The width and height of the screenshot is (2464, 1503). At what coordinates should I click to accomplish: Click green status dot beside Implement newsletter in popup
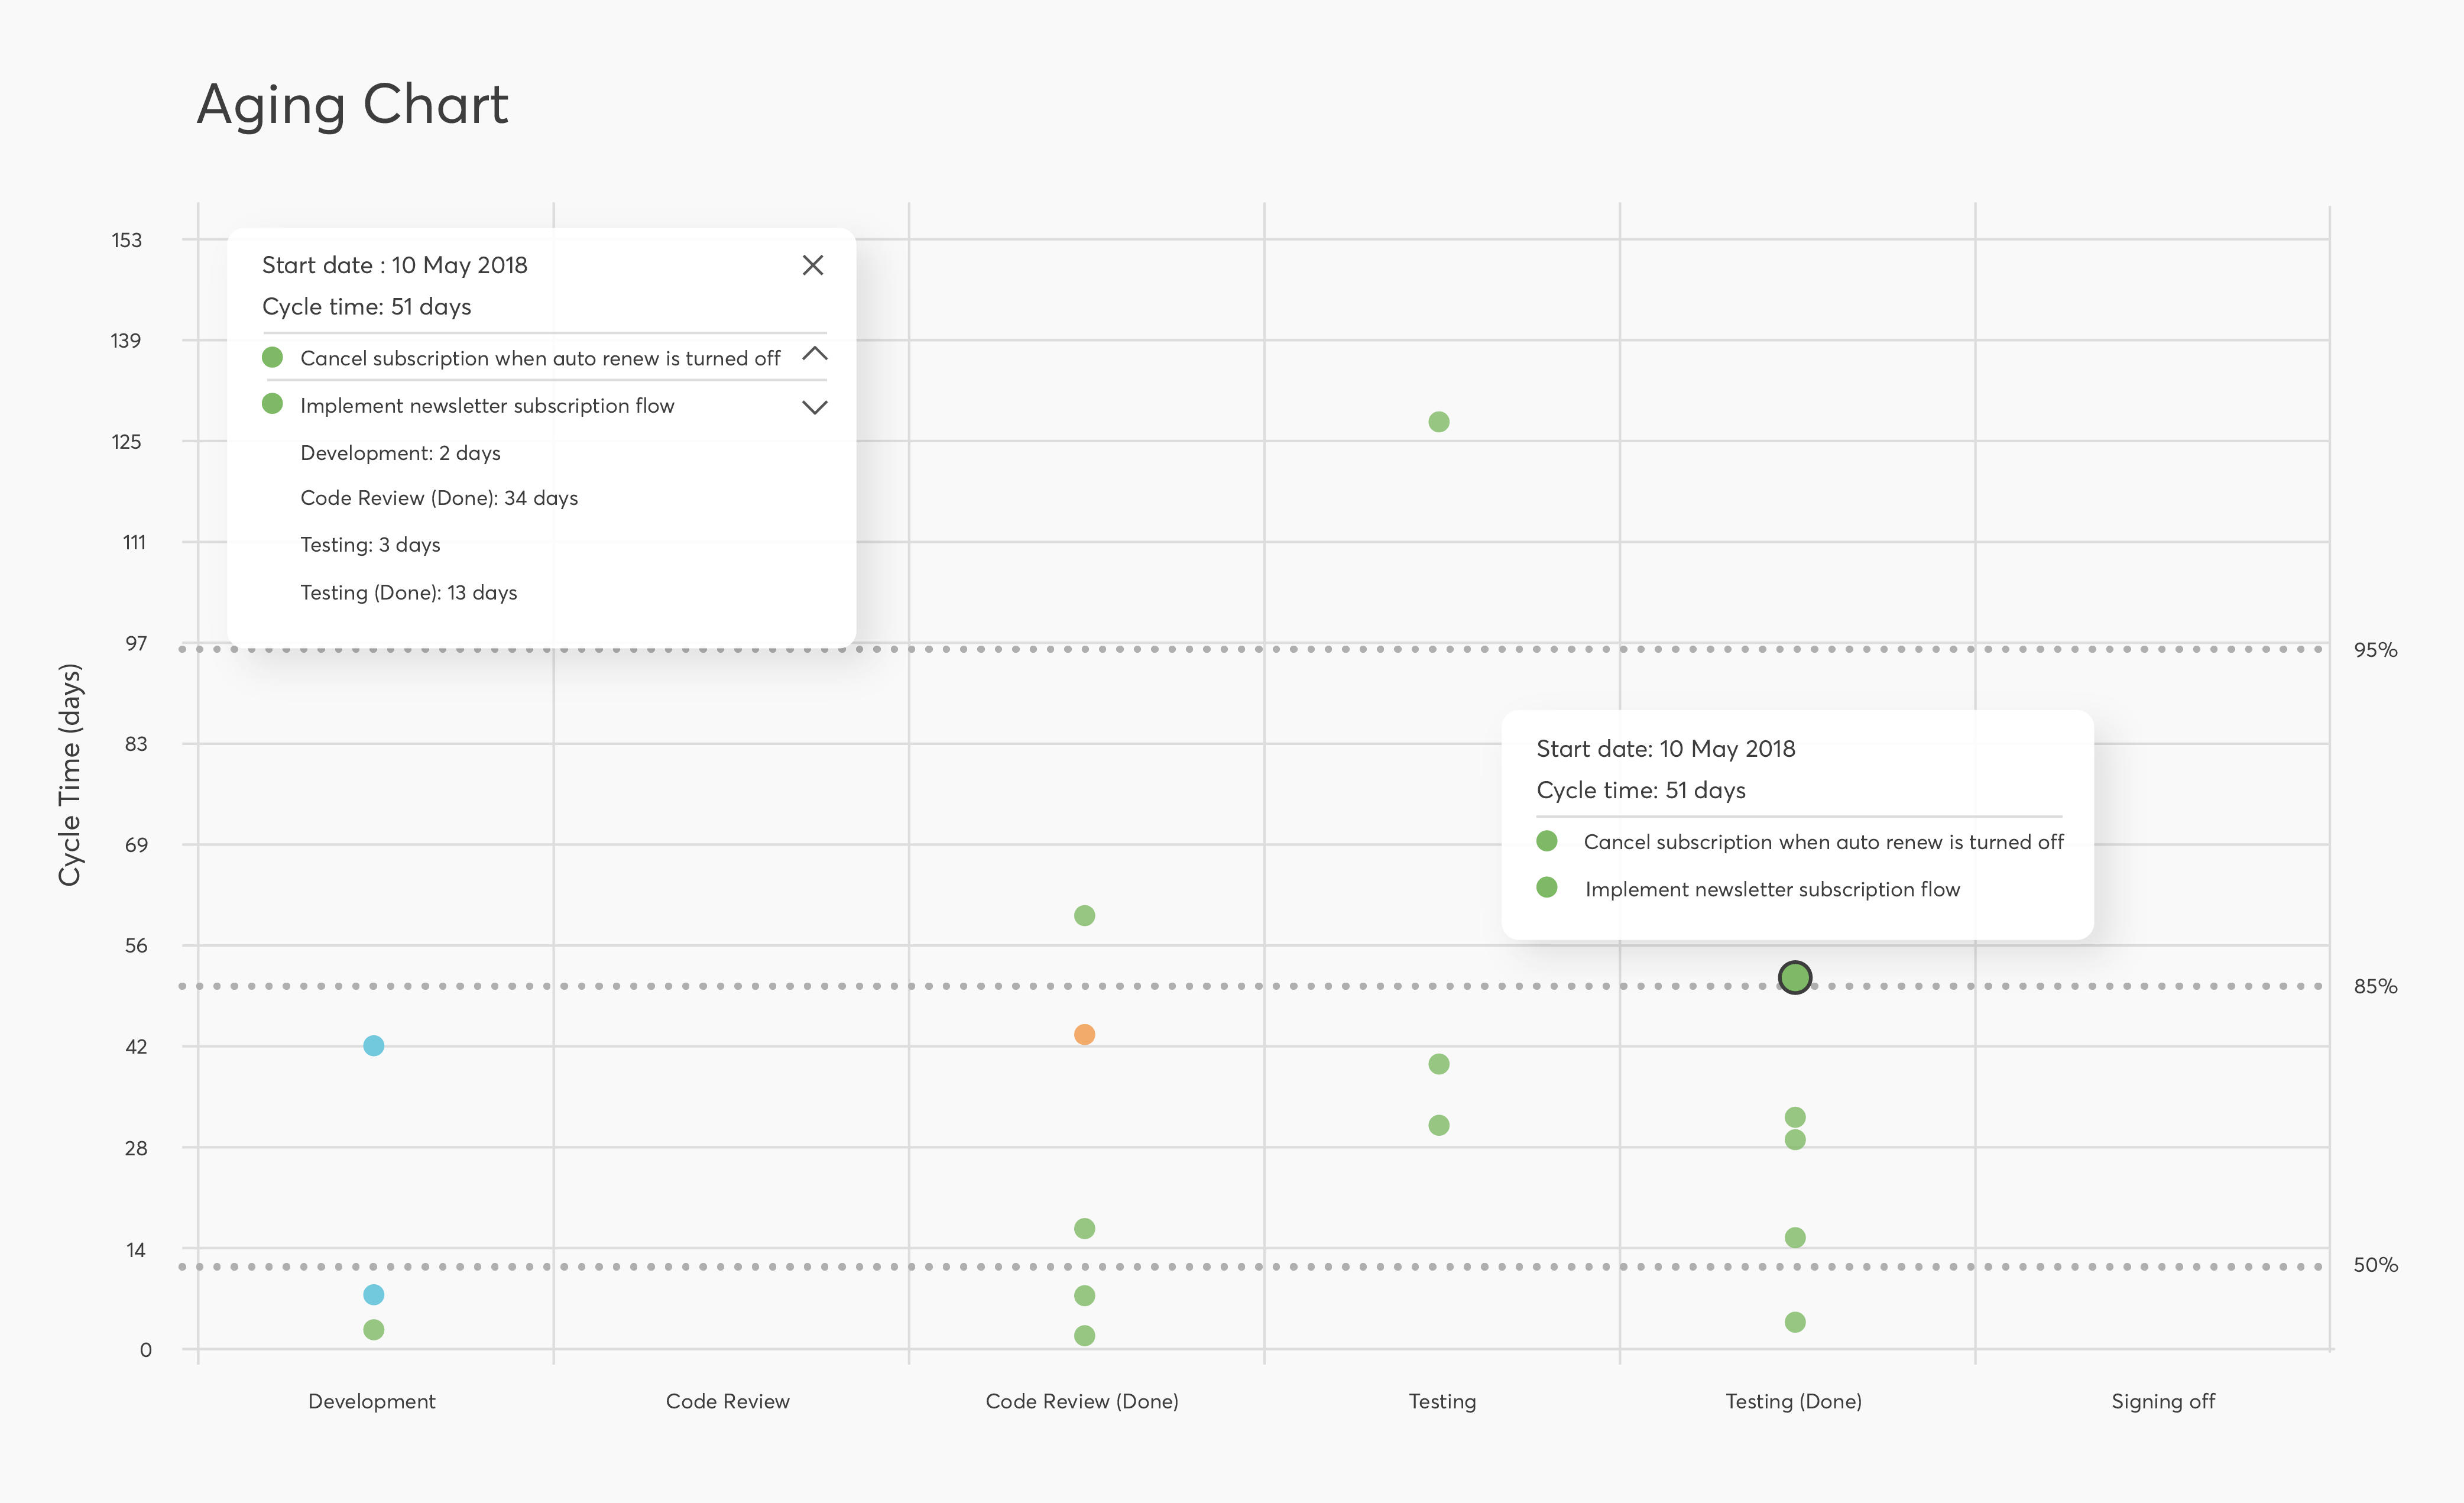pos(272,404)
